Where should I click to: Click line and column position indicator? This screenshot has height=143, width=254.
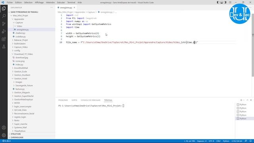[x=189, y=141]
